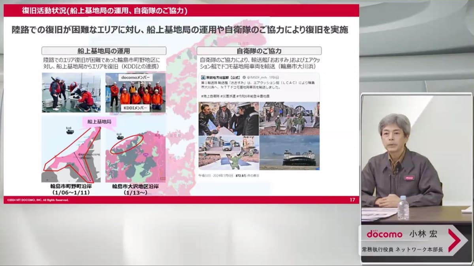This screenshot has height=266, width=474.
Task: Enable the 船上基地局 label callout
Action: click(x=99, y=122)
